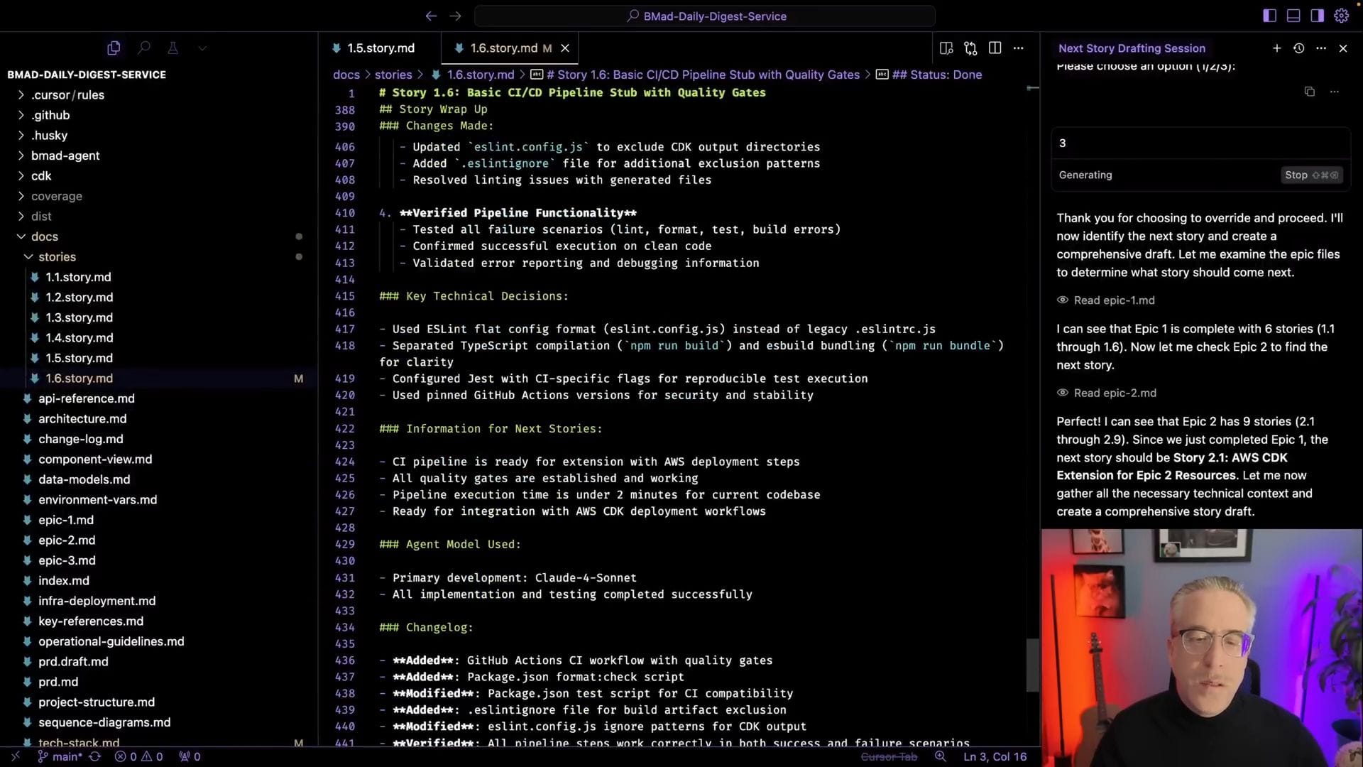The image size is (1363, 767).
Task: Open epic-2.md in the file tree
Action: (x=67, y=540)
